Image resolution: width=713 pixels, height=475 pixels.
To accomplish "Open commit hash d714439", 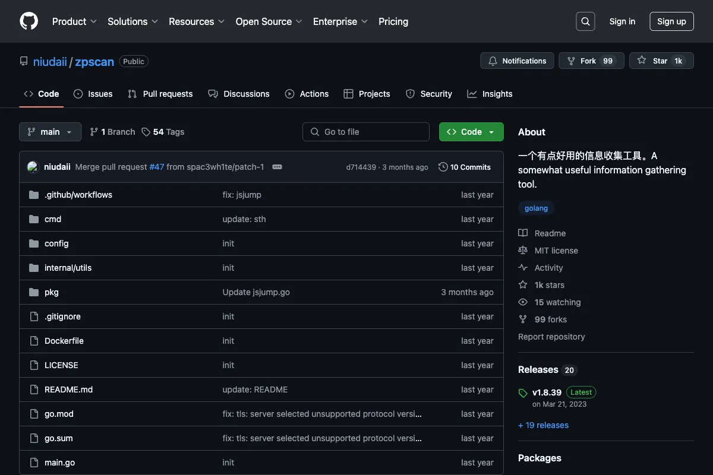I will click(361, 167).
